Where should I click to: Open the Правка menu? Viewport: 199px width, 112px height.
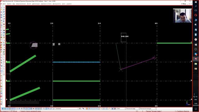(9, 4)
